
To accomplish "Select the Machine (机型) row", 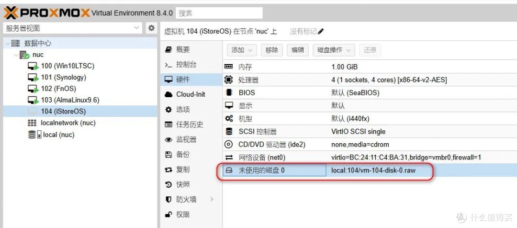I will [370, 118].
